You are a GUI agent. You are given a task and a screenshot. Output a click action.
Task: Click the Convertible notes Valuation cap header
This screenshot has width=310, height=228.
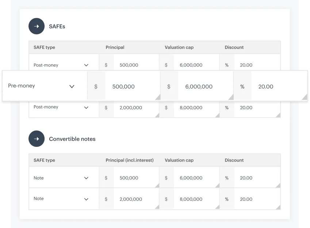click(179, 160)
